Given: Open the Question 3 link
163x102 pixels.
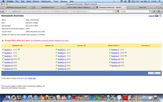Looking at the screenshot, I should tap(115, 50).
